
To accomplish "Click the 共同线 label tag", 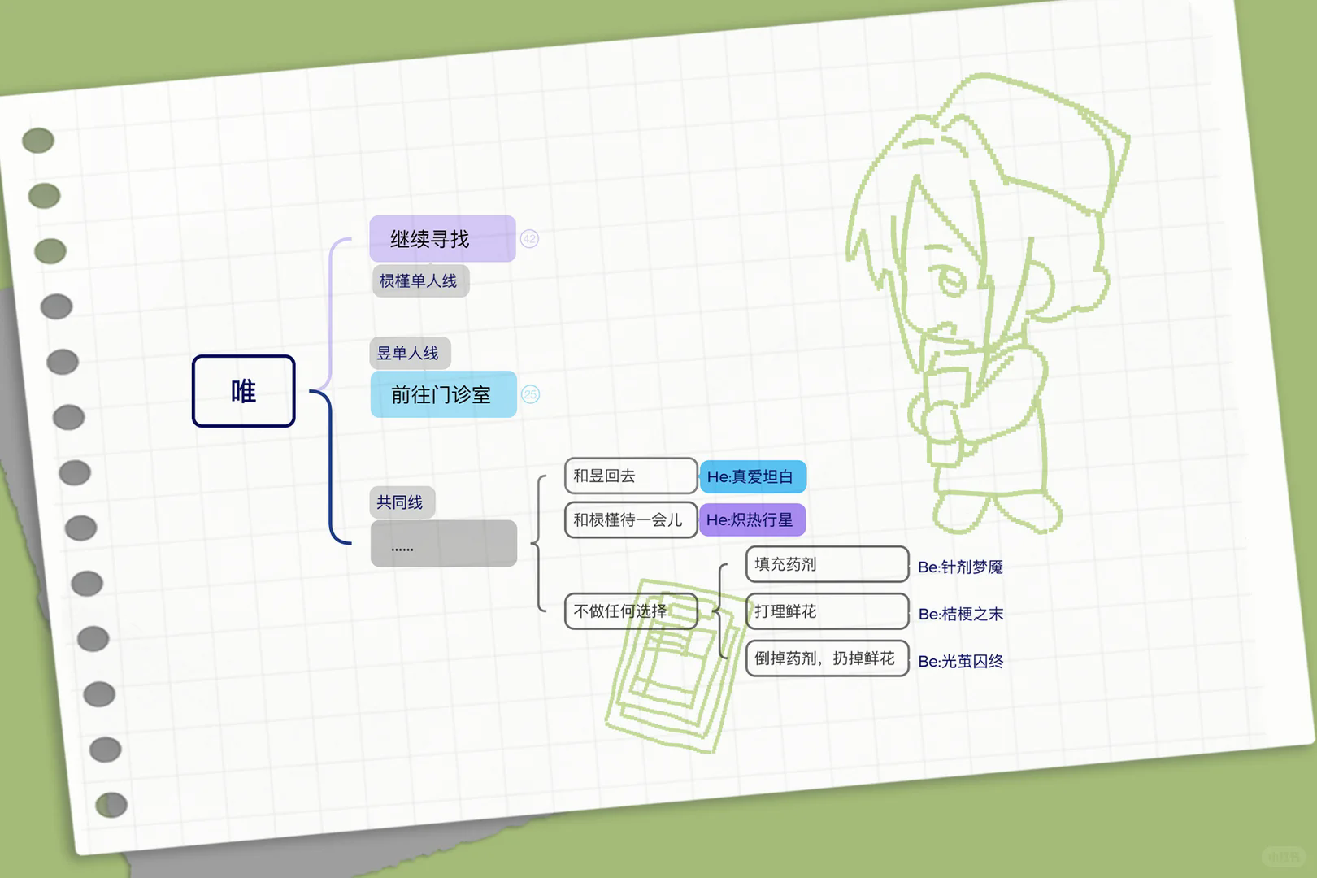I will (401, 502).
